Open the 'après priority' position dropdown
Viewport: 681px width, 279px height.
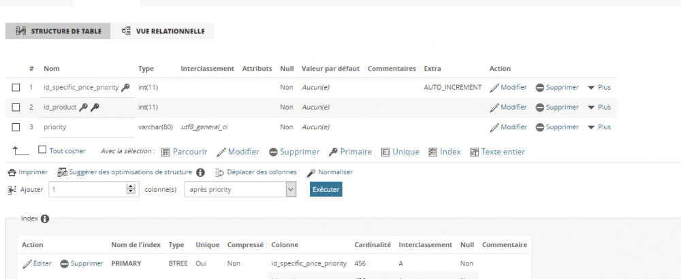(x=240, y=190)
